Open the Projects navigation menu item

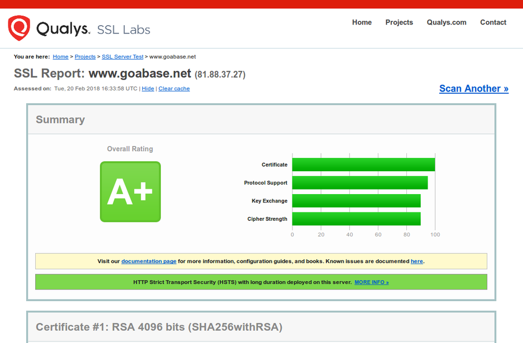coord(399,22)
